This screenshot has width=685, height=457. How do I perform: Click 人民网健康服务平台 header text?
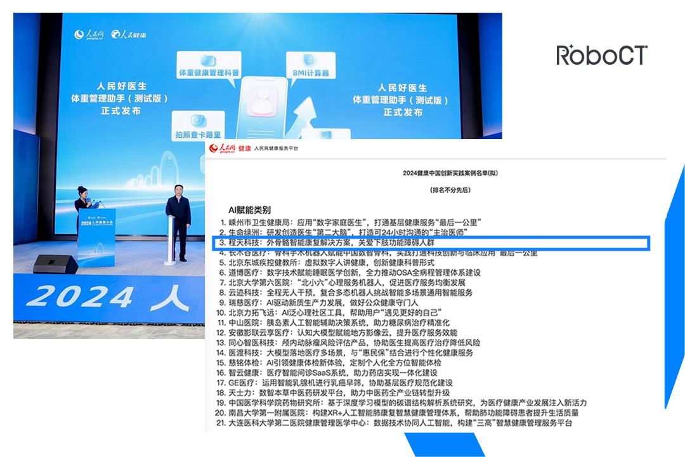[x=276, y=148]
